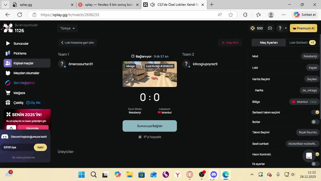This screenshot has width=321, height=181.
Task: Dismiss Discord card via Bir daha gösterme
Action: coord(24,157)
